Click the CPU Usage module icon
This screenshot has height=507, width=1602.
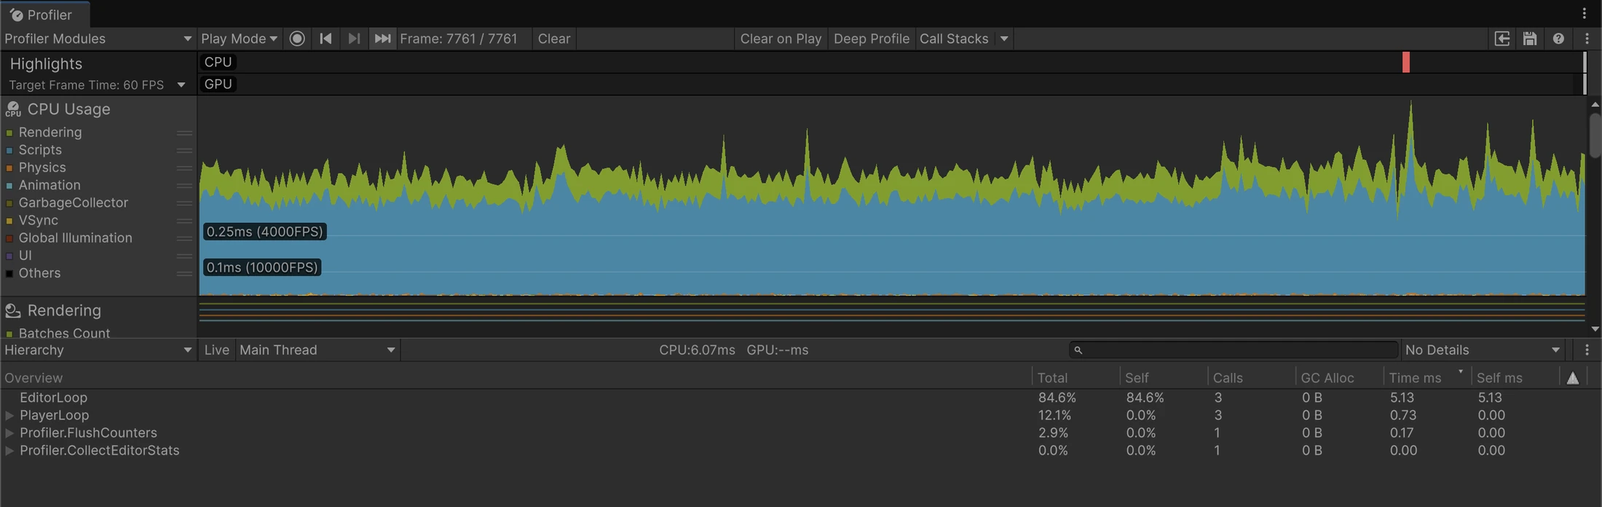coord(13,109)
